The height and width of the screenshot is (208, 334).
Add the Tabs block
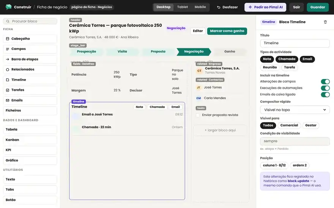click(x=30, y=189)
